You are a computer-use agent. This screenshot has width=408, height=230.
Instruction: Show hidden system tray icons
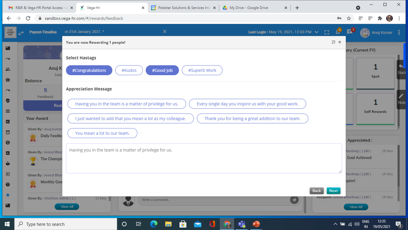(335, 224)
